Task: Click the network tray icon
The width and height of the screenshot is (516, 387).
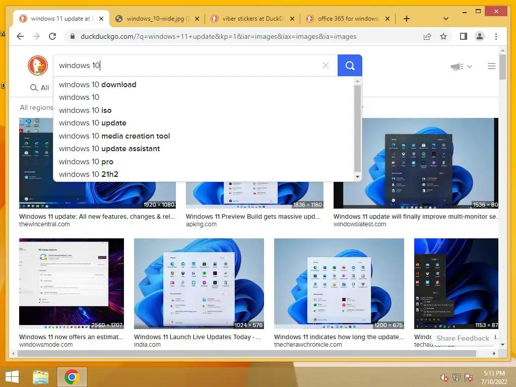Action: click(x=457, y=377)
